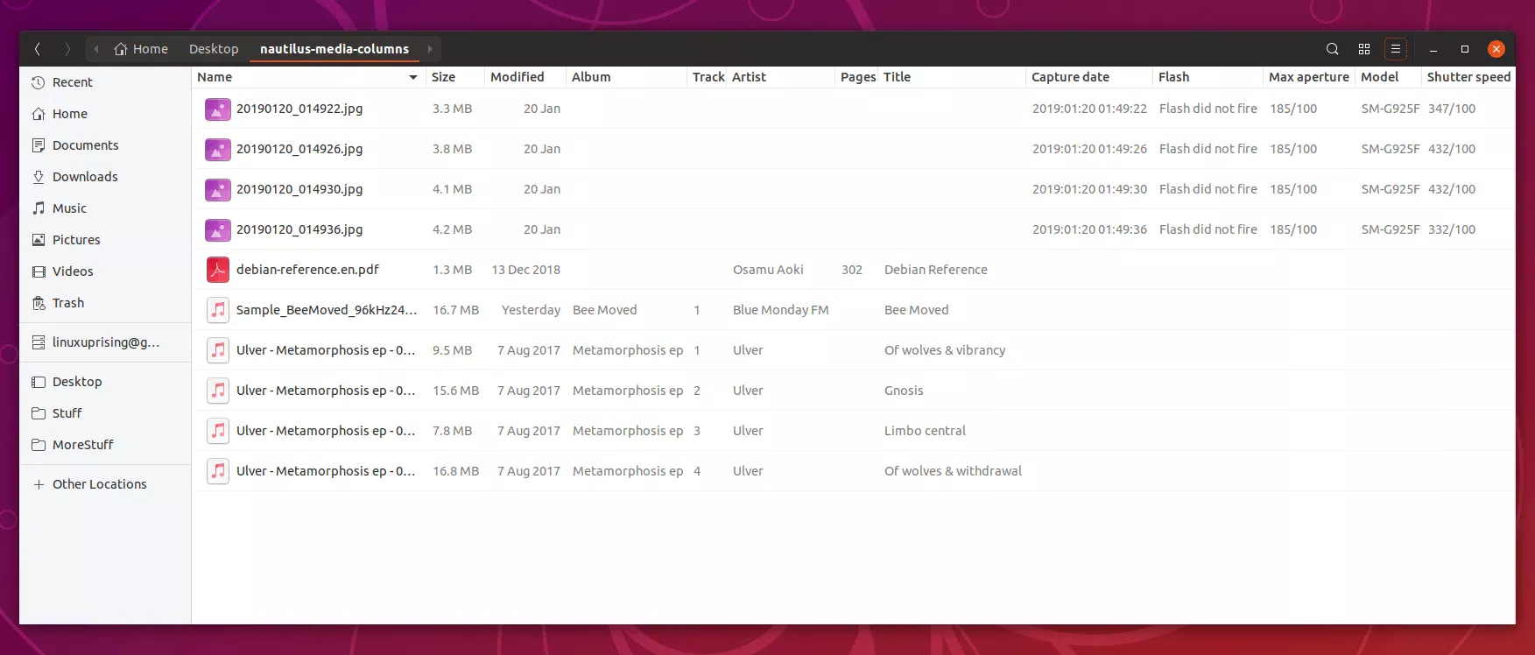Open Other Locations in the sidebar

point(105,484)
